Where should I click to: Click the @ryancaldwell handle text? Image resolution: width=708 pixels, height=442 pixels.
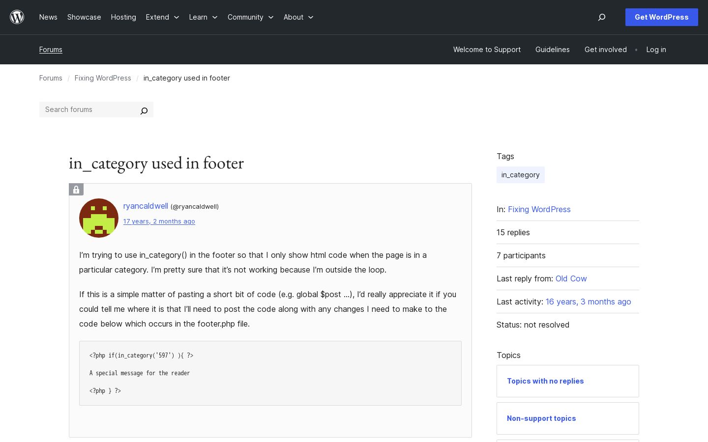(x=195, y=207)
